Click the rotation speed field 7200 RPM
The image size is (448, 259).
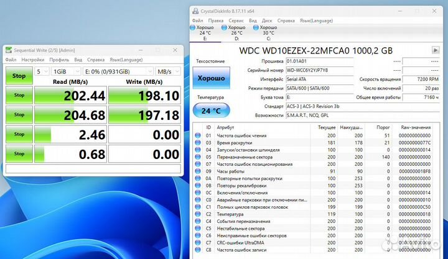pos(421,79)
